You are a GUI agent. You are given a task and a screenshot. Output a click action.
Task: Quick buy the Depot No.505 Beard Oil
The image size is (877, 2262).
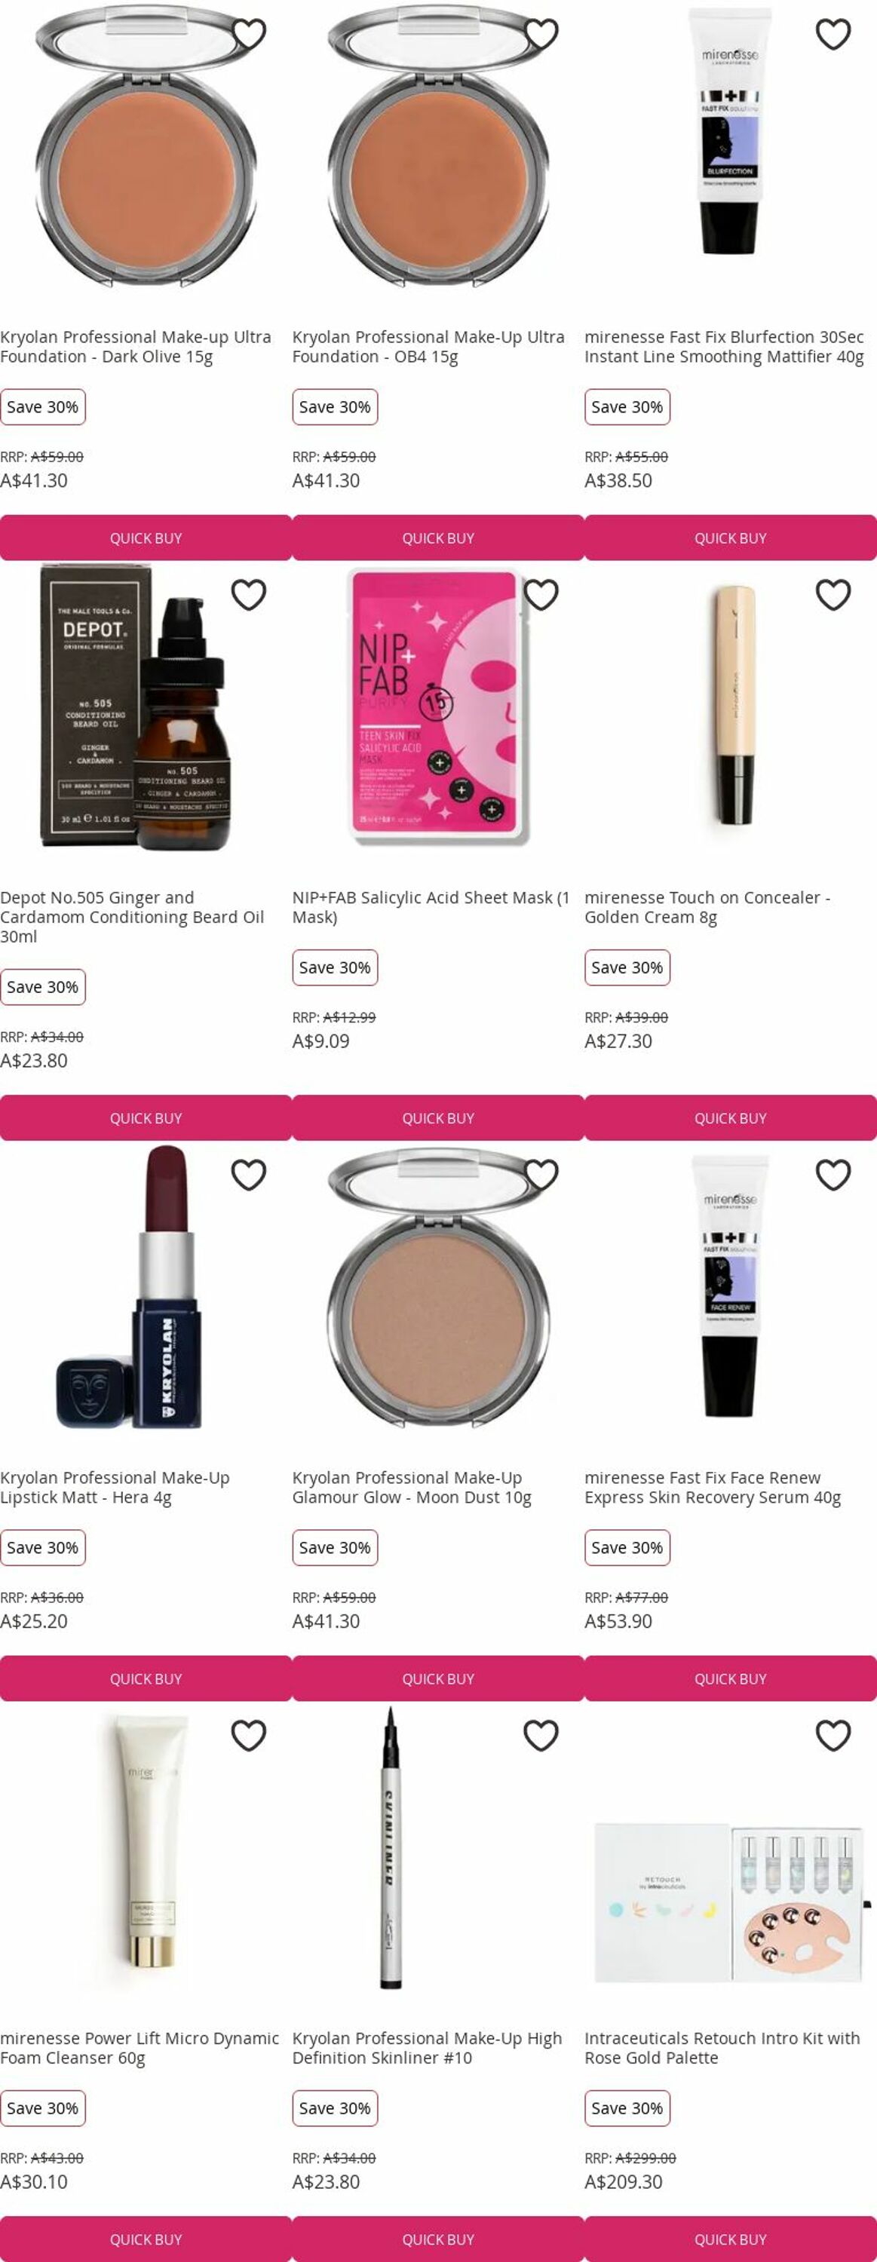coord(146,1118)
